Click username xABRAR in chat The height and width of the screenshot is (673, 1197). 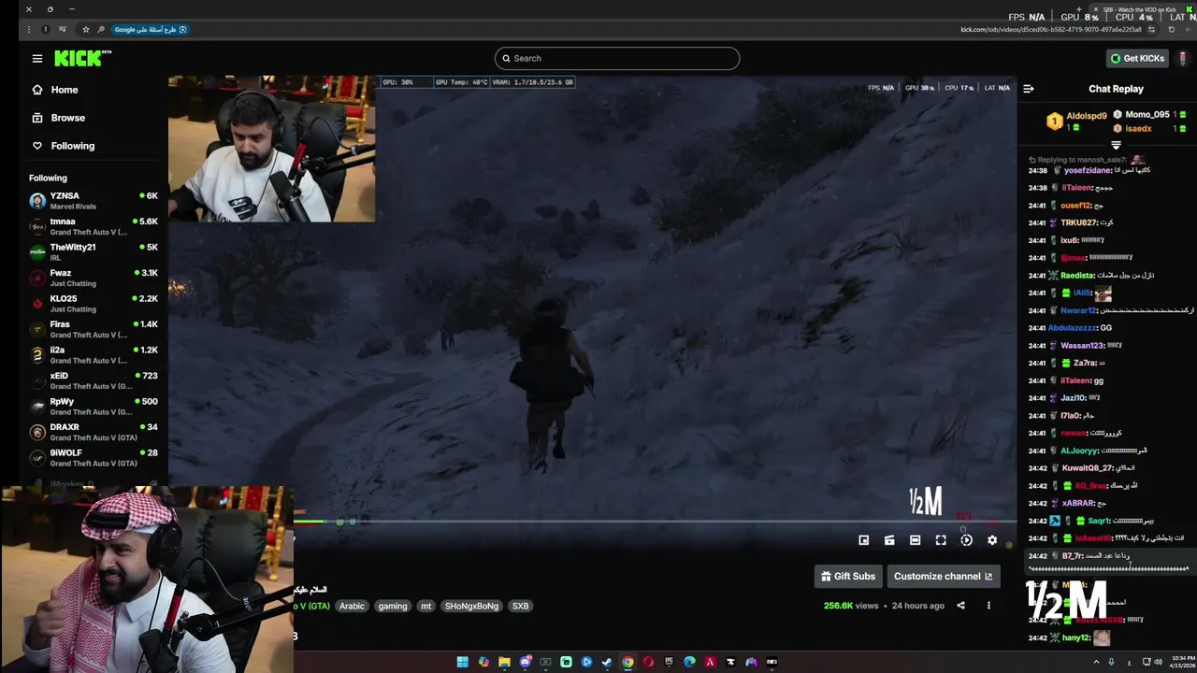point(1078,503)
